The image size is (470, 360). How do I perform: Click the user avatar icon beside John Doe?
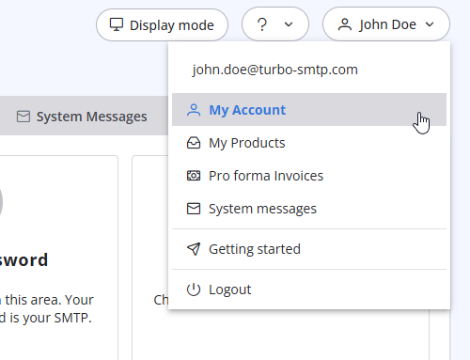point(345,24)
